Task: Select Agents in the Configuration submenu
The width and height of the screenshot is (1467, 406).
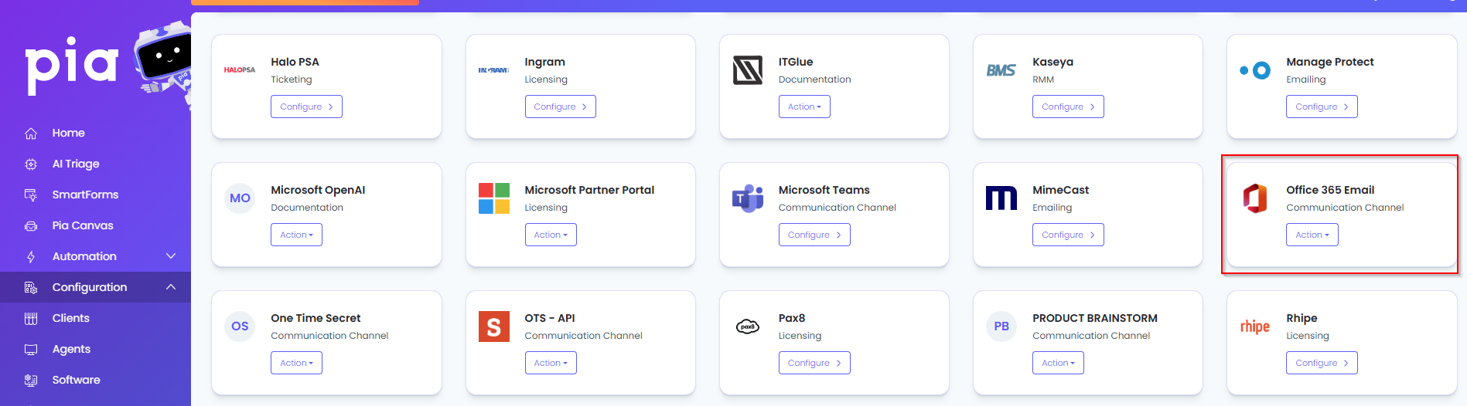Action: 71,349
